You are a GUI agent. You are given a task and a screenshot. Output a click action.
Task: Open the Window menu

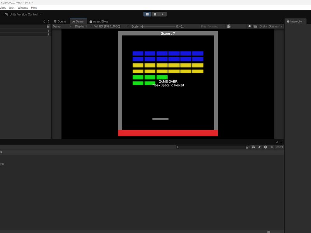click(23, 7)
